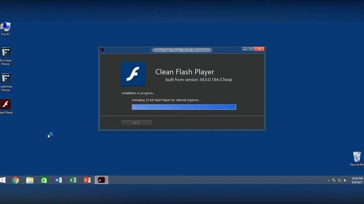Launch Excel from the taskbar

(73, 180)
